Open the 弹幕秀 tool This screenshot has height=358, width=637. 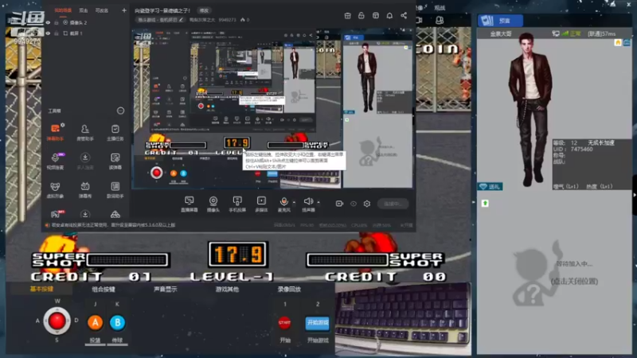(x=85, y=189)
